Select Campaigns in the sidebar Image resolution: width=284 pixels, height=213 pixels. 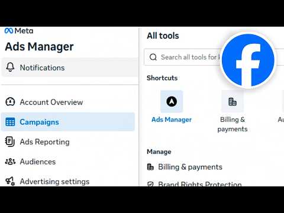coord(68,122)
